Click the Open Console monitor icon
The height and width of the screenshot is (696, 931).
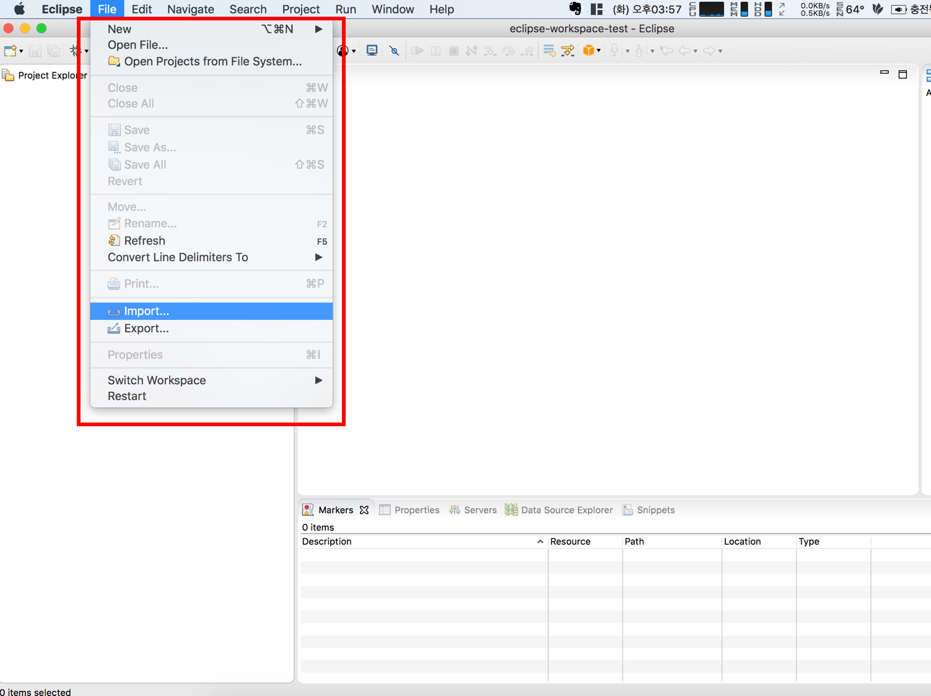pyautogui.click(x=372, y=51)
